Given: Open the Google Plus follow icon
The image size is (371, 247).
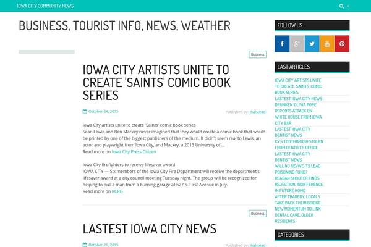Looking at the screenshot, I should (x=297, y=44).
